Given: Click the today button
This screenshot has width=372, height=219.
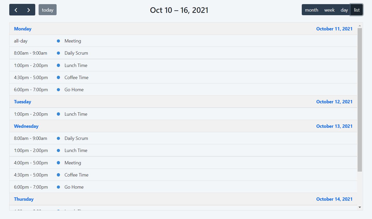Looking at the screenshot, I should point(48,10).
